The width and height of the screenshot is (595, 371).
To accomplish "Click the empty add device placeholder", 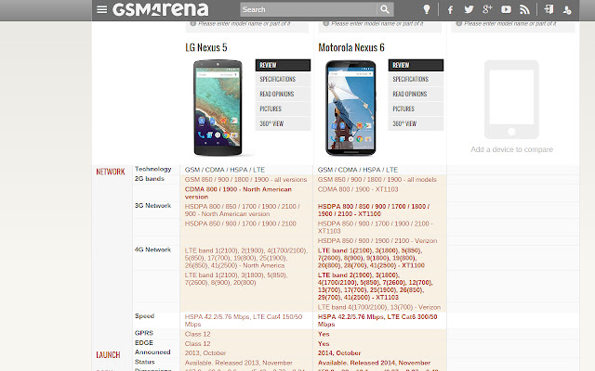I will 511,99.
